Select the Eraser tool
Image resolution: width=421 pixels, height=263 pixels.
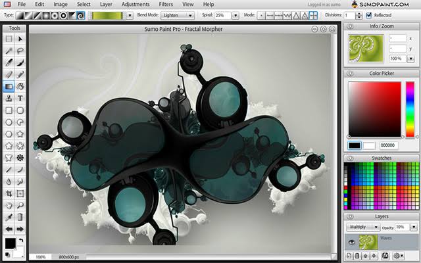[9, 74]
